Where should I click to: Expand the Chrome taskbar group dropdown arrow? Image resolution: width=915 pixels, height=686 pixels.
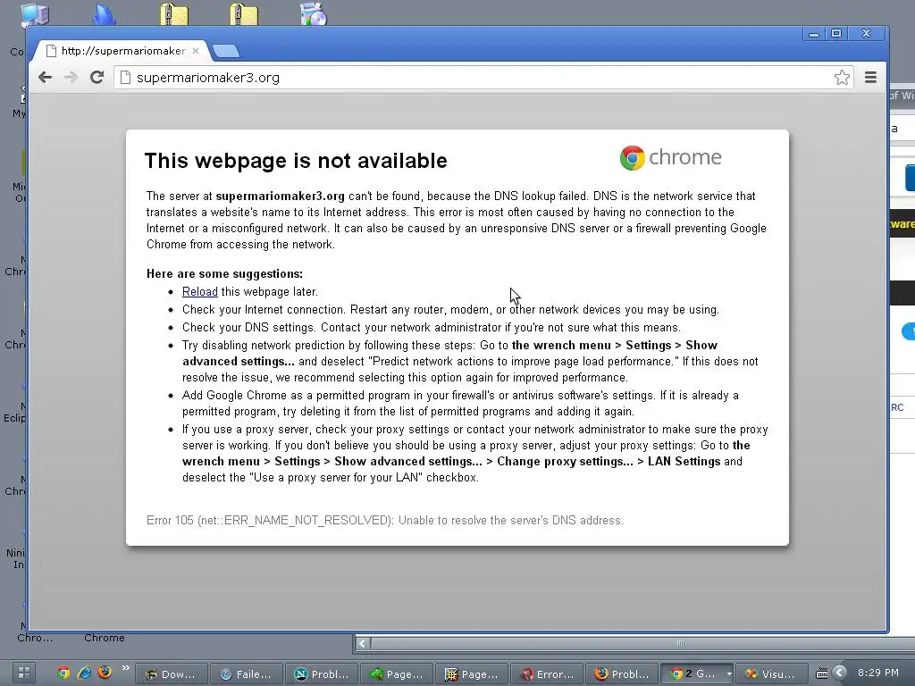729,674
